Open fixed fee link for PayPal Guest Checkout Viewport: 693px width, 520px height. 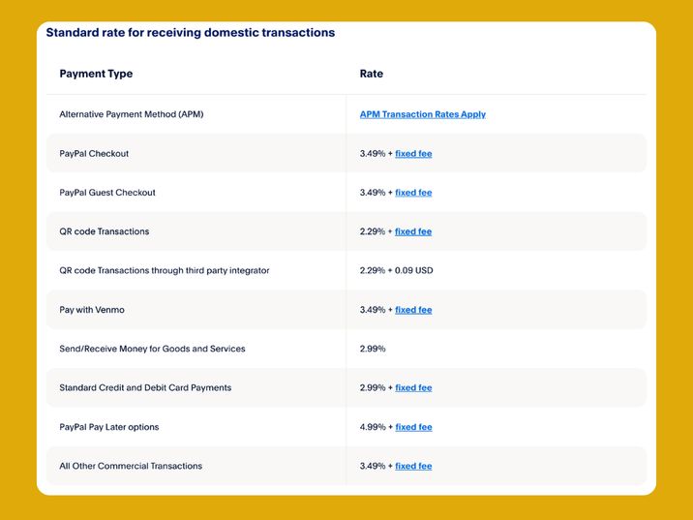click(413, 193)
